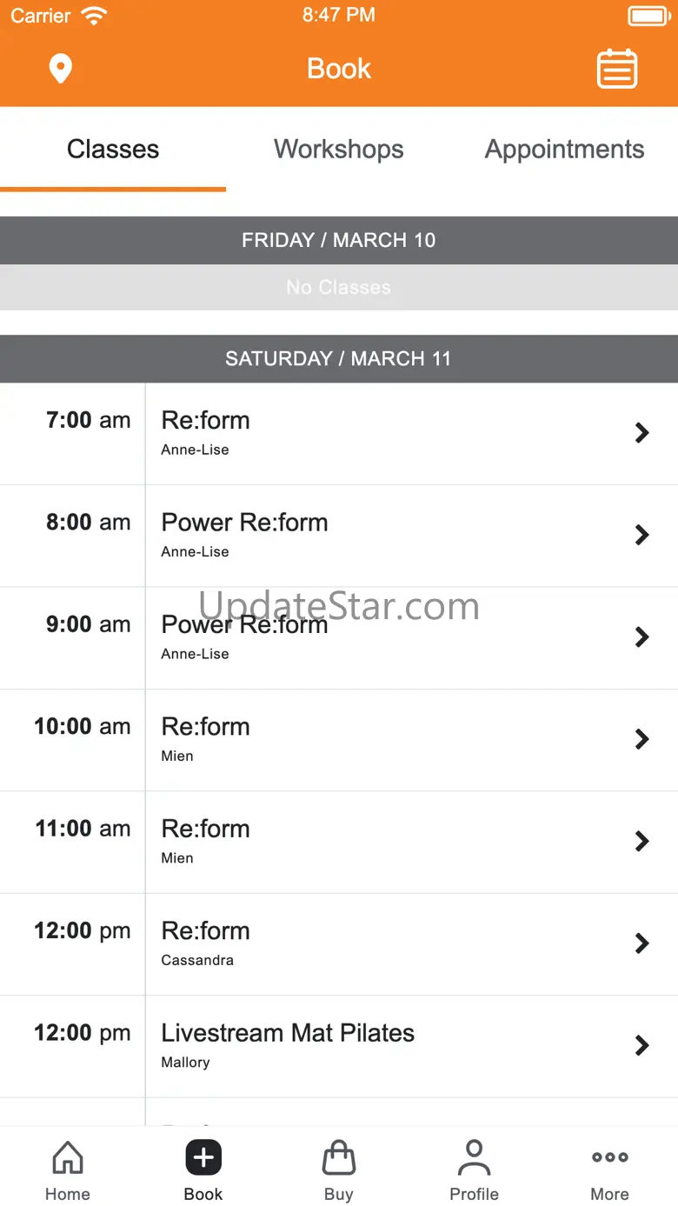Tap the Friday / March 10 header

tap(339, 240)
